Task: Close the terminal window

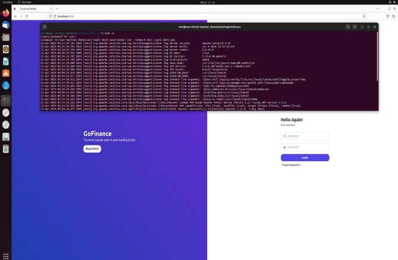Action: coord(375,27)
